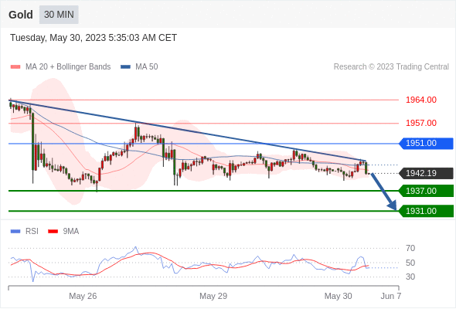Click the pink MA 20 color swatch
The height and width of the screenshot is (309, 456).
(x=15, y=67)
